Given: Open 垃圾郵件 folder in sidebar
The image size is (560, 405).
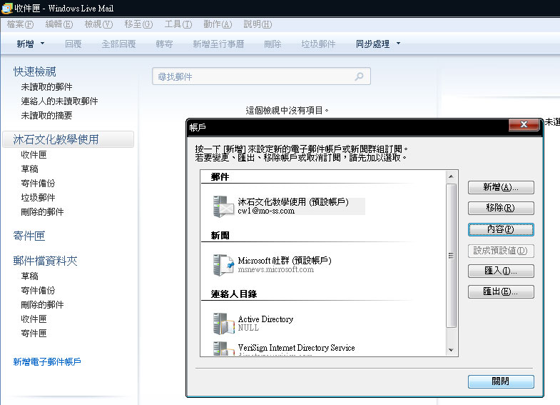Looking at the screenshot, I should (38, 198).
